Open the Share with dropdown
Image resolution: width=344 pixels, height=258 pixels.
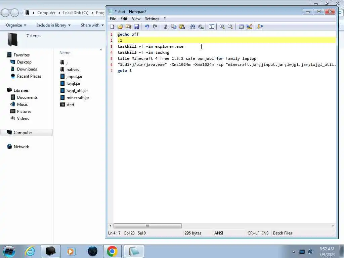[x=92, y=25]
